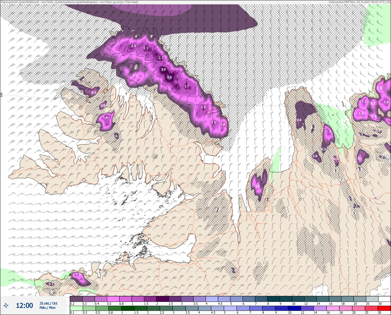Click the 0.9 value label at the map's east edge

click(379, 88)
